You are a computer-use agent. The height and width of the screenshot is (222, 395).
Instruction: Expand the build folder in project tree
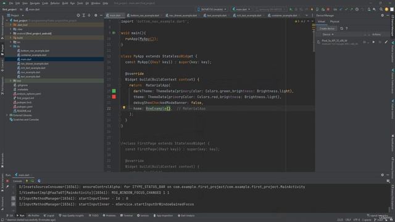[10, 38]
